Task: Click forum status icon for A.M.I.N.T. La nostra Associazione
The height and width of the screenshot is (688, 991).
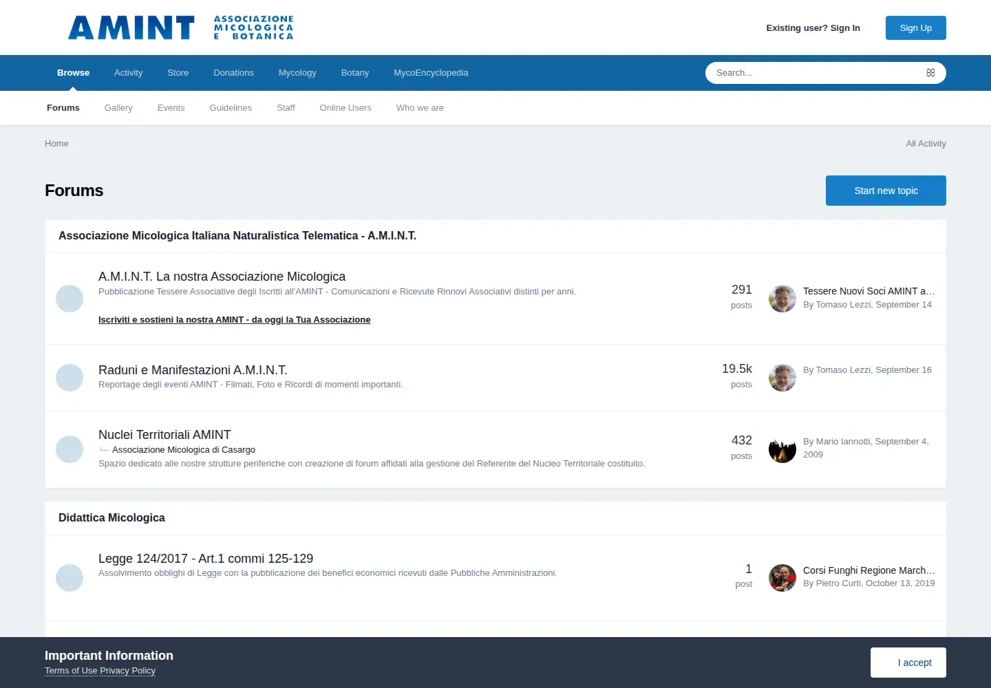Action: [x=70, y=299]
